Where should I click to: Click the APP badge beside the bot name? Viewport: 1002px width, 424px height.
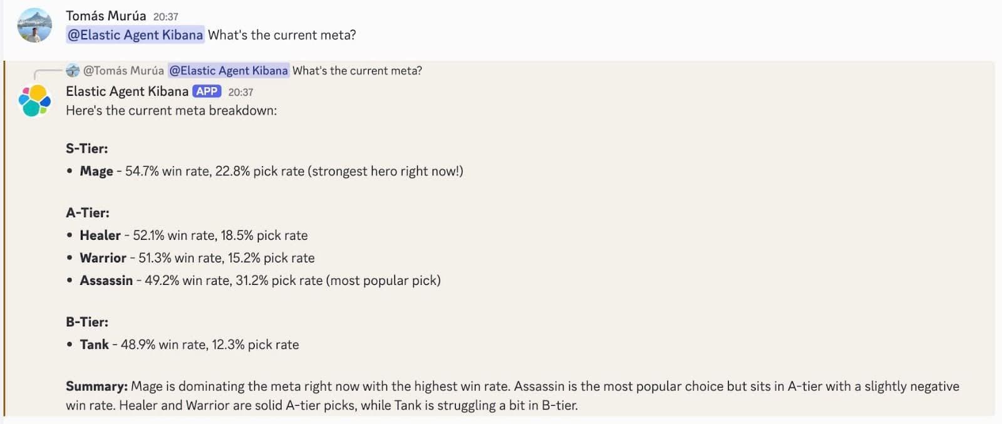[x=207, y=91]
